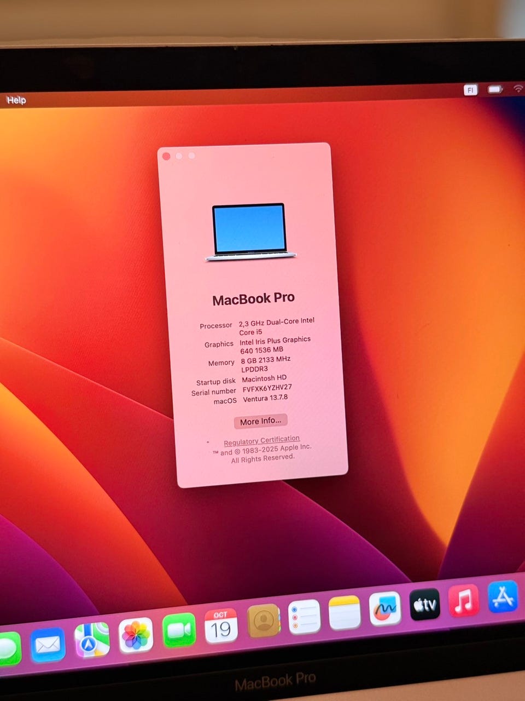Image resolution: width=525 pixels, height=701 pixels.
Task: Click the FI input source indicator
Action: coord(470,90)
